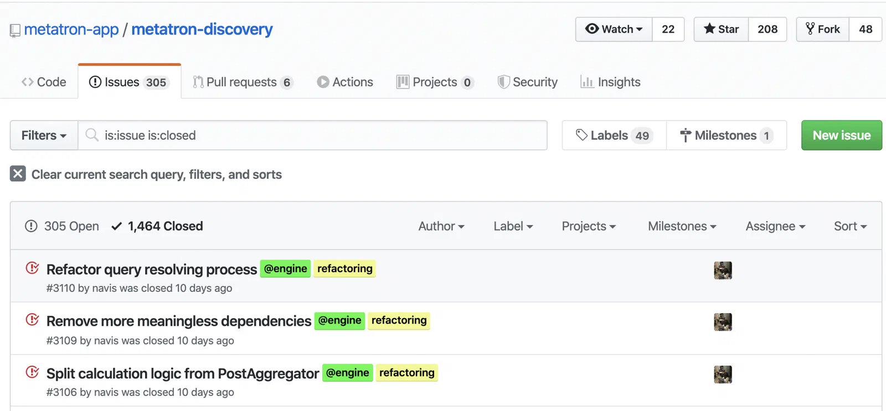This screenshot has width=886, height=411.
Task: Click refactoring label on Remove dependencies issue
Action: (x=399, y=320)
